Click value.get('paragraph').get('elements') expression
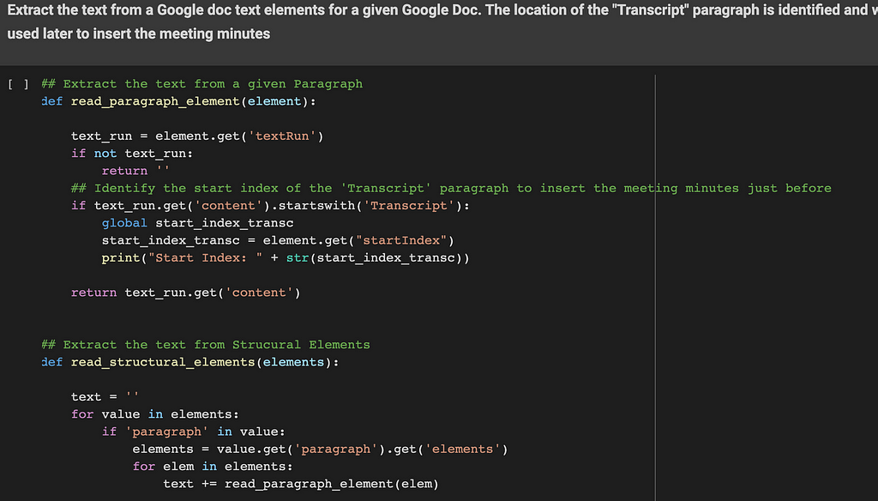The width and height of the screenshot is (878, 501). [363, 449]
